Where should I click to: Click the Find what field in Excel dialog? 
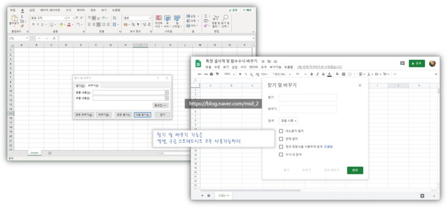[129, 93]
